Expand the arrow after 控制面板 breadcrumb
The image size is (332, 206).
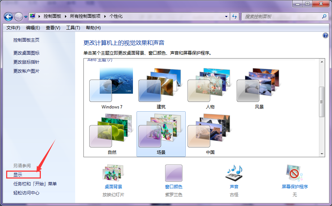pyautogui.click(x=65, y=16)
